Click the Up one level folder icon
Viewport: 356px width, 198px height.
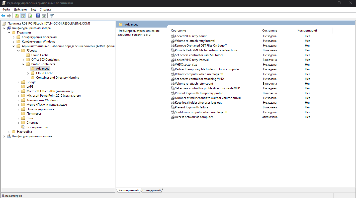point(16,16)
